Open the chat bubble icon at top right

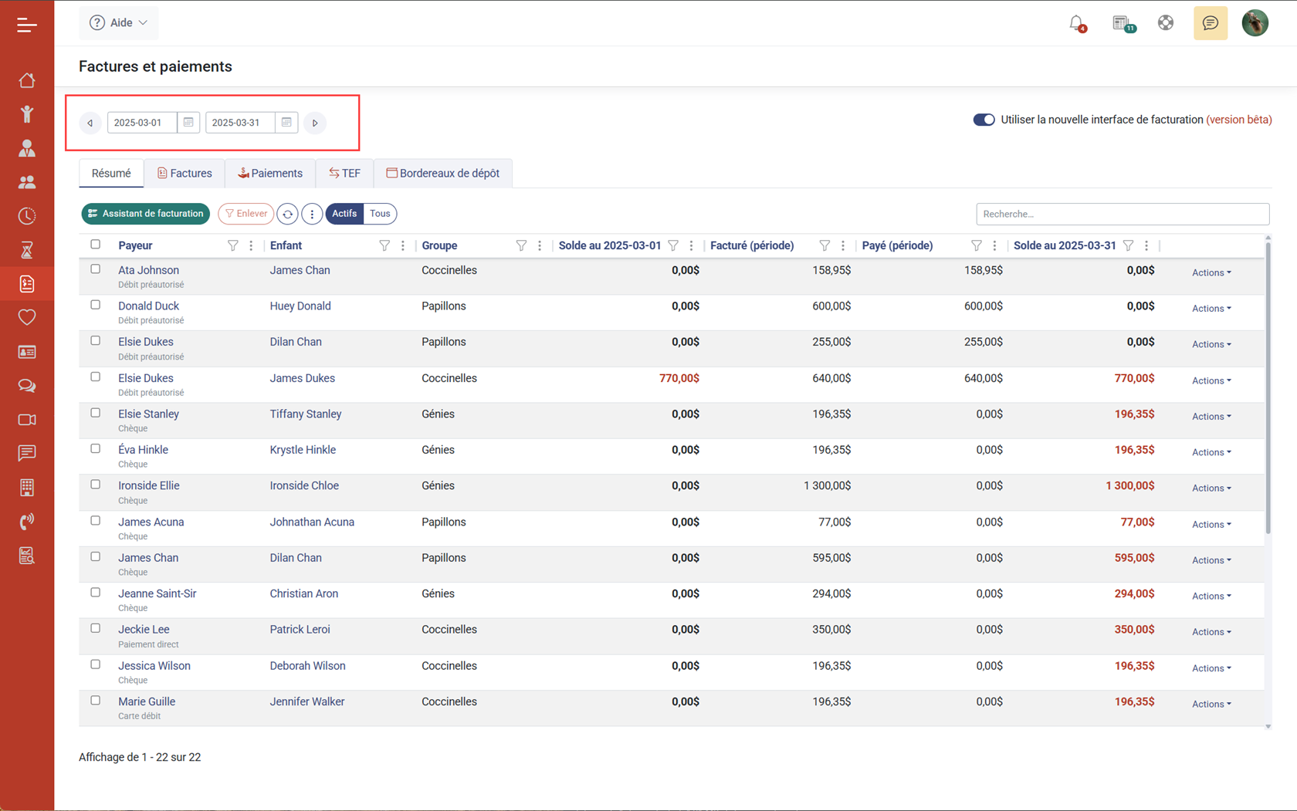pos(1210,23)
